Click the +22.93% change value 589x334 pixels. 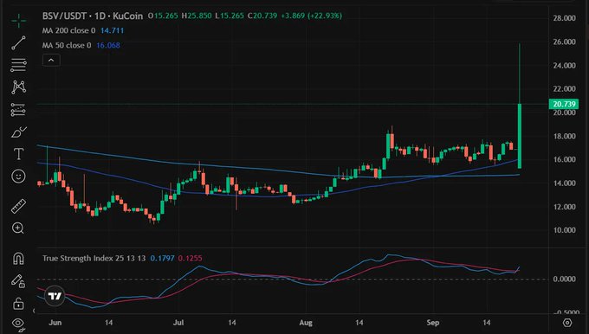point(325,16)
